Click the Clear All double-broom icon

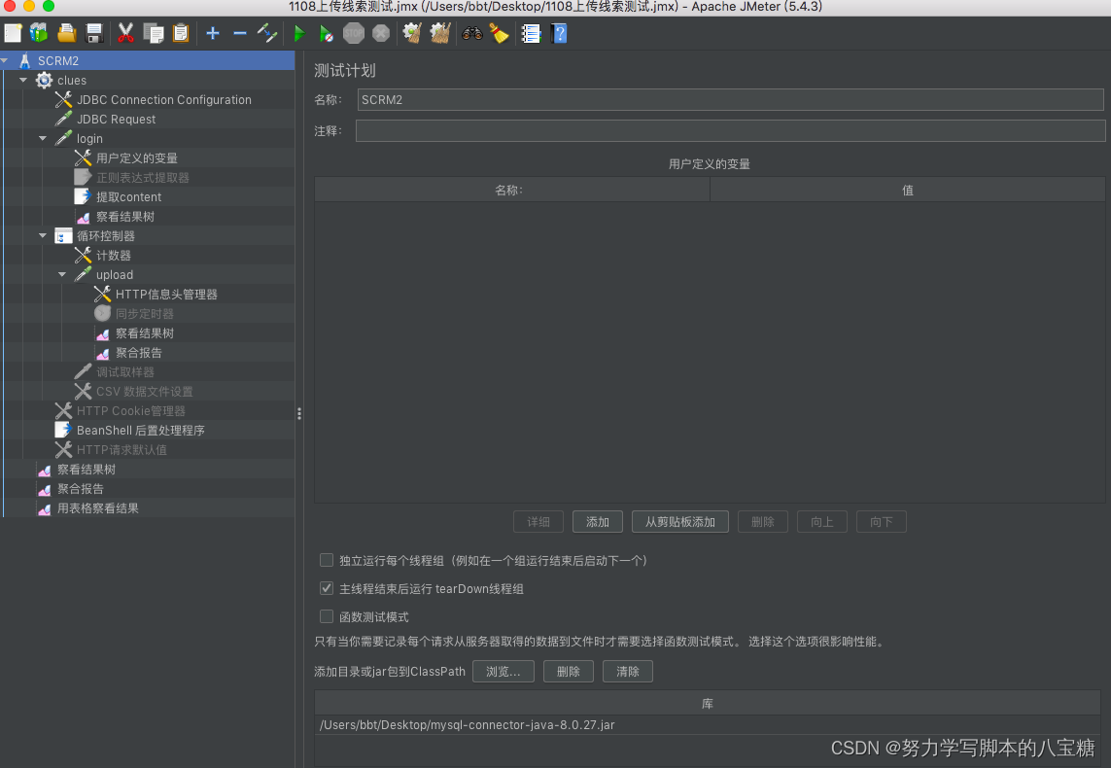click(440, 33)
